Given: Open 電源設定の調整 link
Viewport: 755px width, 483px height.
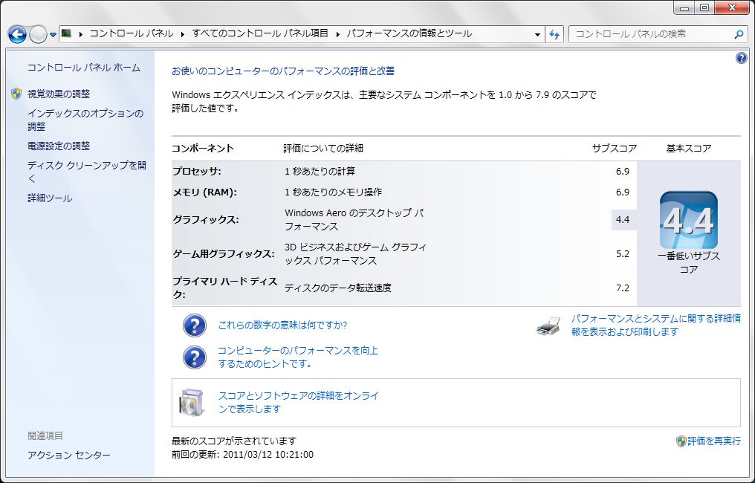Looking at the screenshot, I should tap(59, 146).
